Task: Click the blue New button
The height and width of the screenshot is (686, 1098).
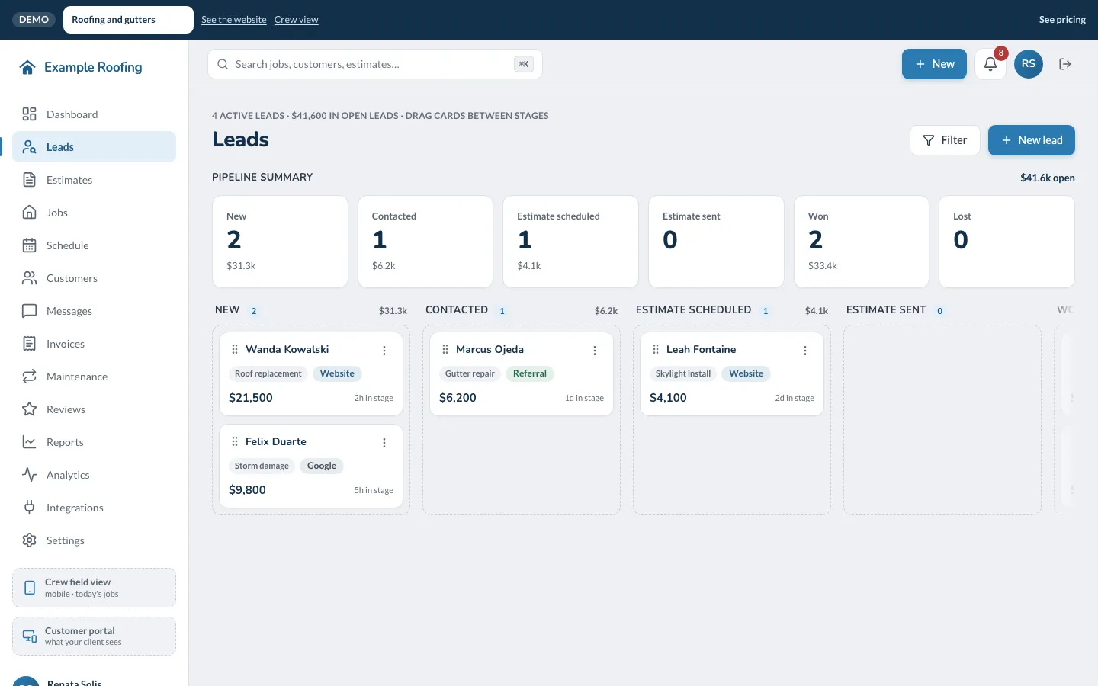Action: click(934, 64)
